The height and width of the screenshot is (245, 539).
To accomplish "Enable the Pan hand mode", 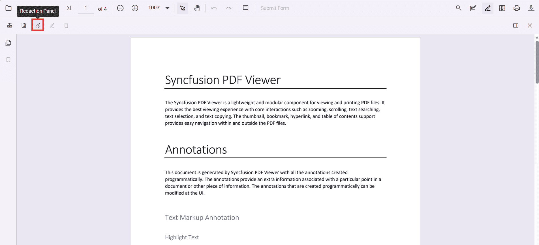I will [197, 8].
